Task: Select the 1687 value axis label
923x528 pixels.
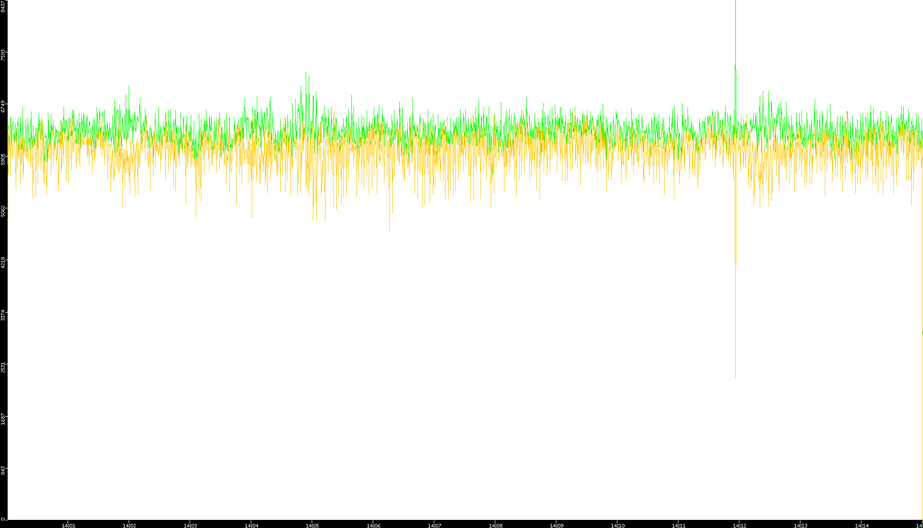Action: pyautogui.click(x=3, y=419)
